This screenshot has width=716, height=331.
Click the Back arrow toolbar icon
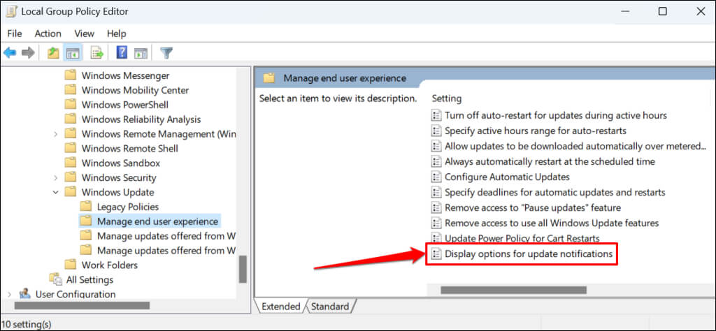click(x=10, y=53)
